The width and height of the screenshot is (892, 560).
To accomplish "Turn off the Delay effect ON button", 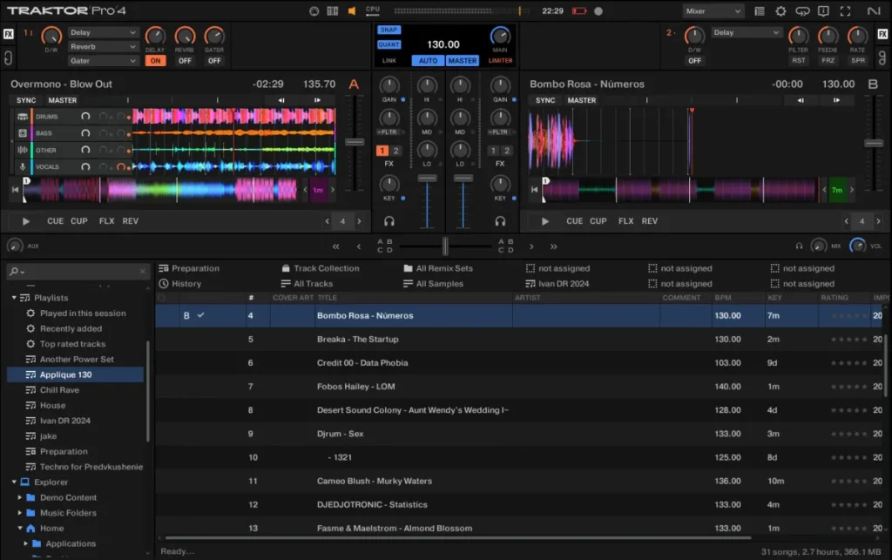I will coord(155,61).
